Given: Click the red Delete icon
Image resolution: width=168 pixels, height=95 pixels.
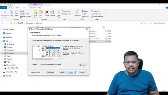Looking at the screenshot, I should point(47,12).
